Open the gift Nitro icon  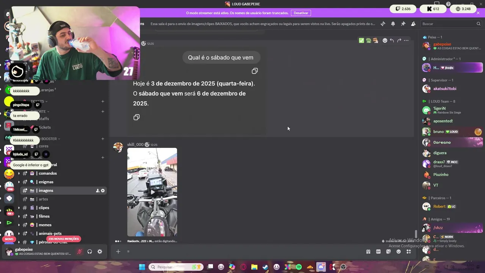click(x=368, y=251)
